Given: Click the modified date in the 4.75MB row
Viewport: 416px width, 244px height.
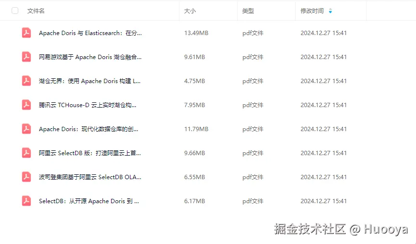Looking at the screenshot, I should (x=323, y=81).
